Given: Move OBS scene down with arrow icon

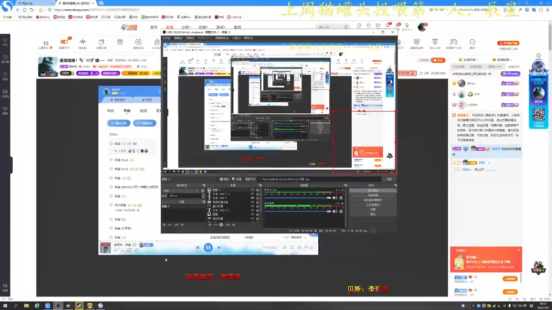Looking at the screenshot, I should pos(182,225).
